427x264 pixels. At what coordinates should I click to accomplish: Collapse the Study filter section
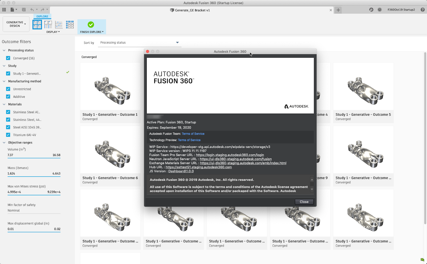pos(4,66)
